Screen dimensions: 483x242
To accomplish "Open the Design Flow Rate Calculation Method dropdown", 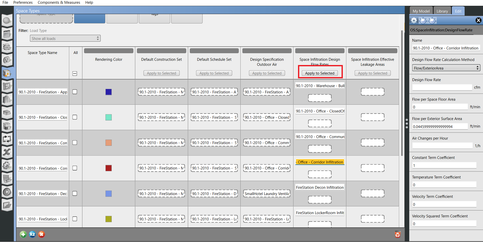I will 446,68.
